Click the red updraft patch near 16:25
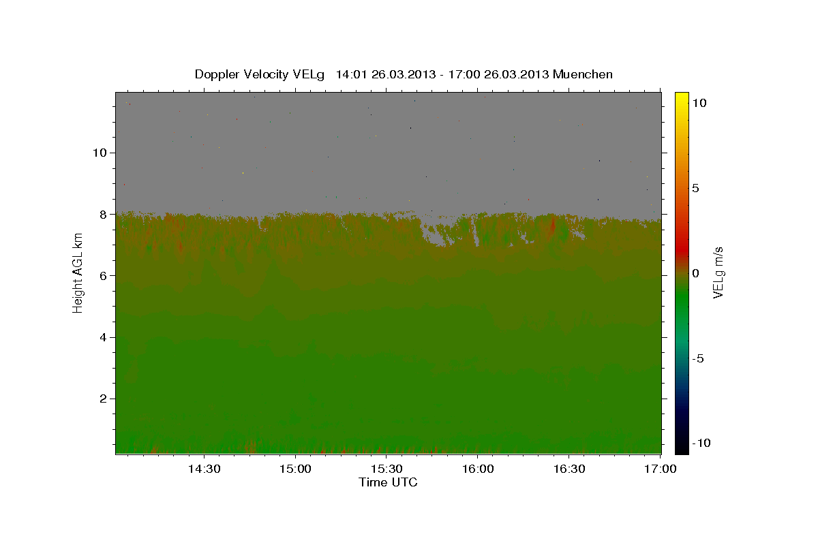 tap(551, 225)
